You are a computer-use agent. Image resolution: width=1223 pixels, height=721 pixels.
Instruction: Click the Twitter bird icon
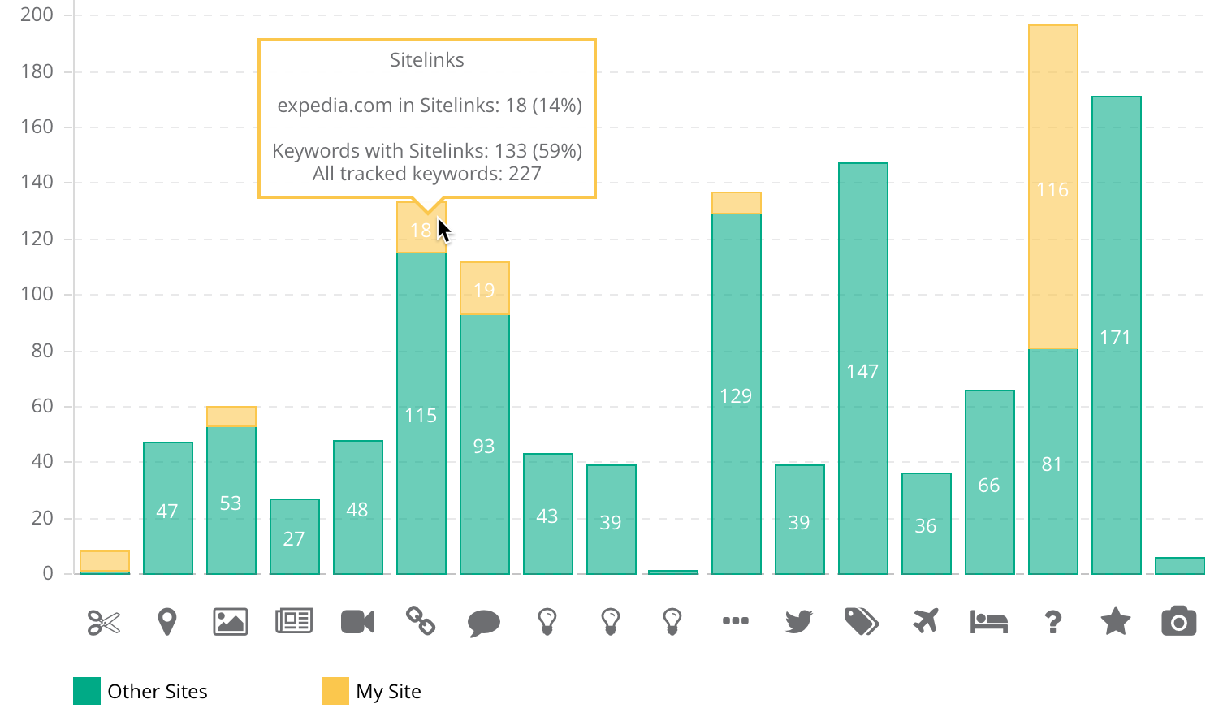[x=799, y=622]
